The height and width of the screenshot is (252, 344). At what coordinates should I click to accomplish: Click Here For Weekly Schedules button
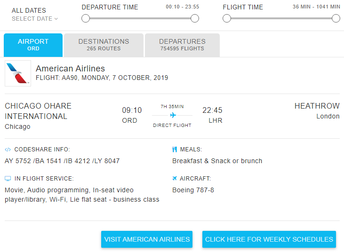[x=269, y=239]
